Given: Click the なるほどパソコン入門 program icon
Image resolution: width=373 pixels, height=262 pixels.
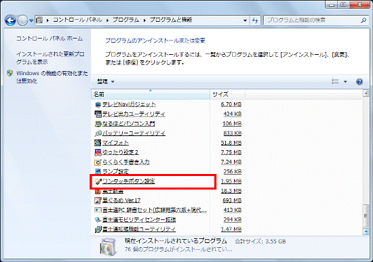Looking at the screenshot, I should (x=98, y=123).
